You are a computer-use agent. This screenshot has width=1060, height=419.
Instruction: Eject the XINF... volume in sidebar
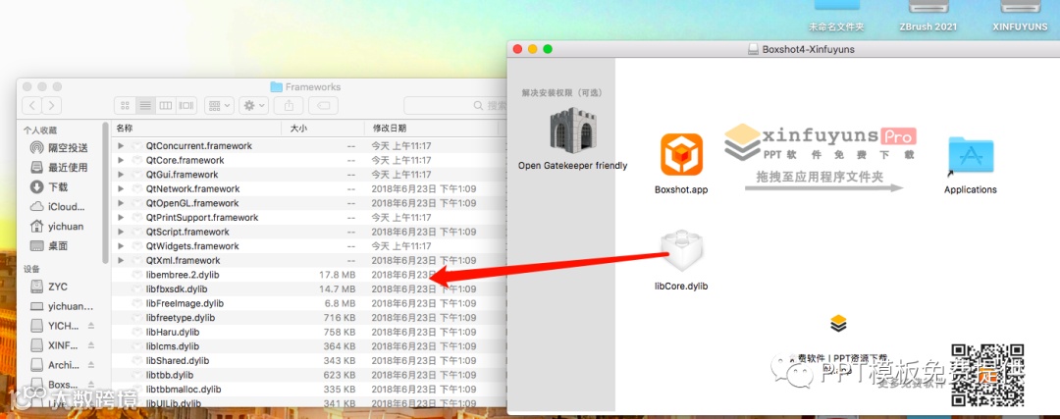tap(91, 345)
